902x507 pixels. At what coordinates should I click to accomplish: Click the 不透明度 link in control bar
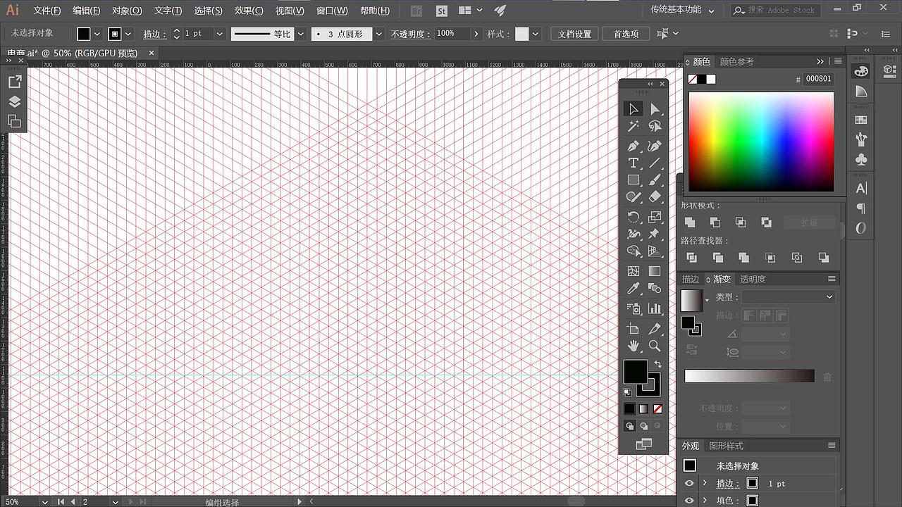(409, 34)
